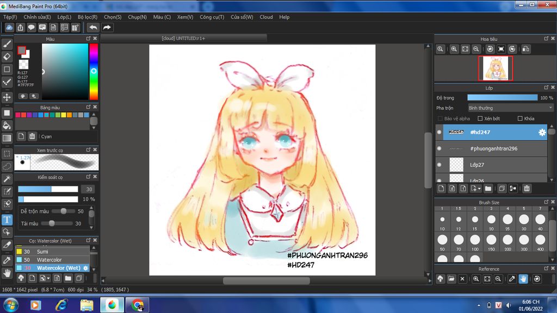Open folder icon in Reference panel
This screenshot has height=313, width=557.
[x=451, y=279]
